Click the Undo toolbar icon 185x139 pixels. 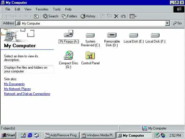pos(123,16)
